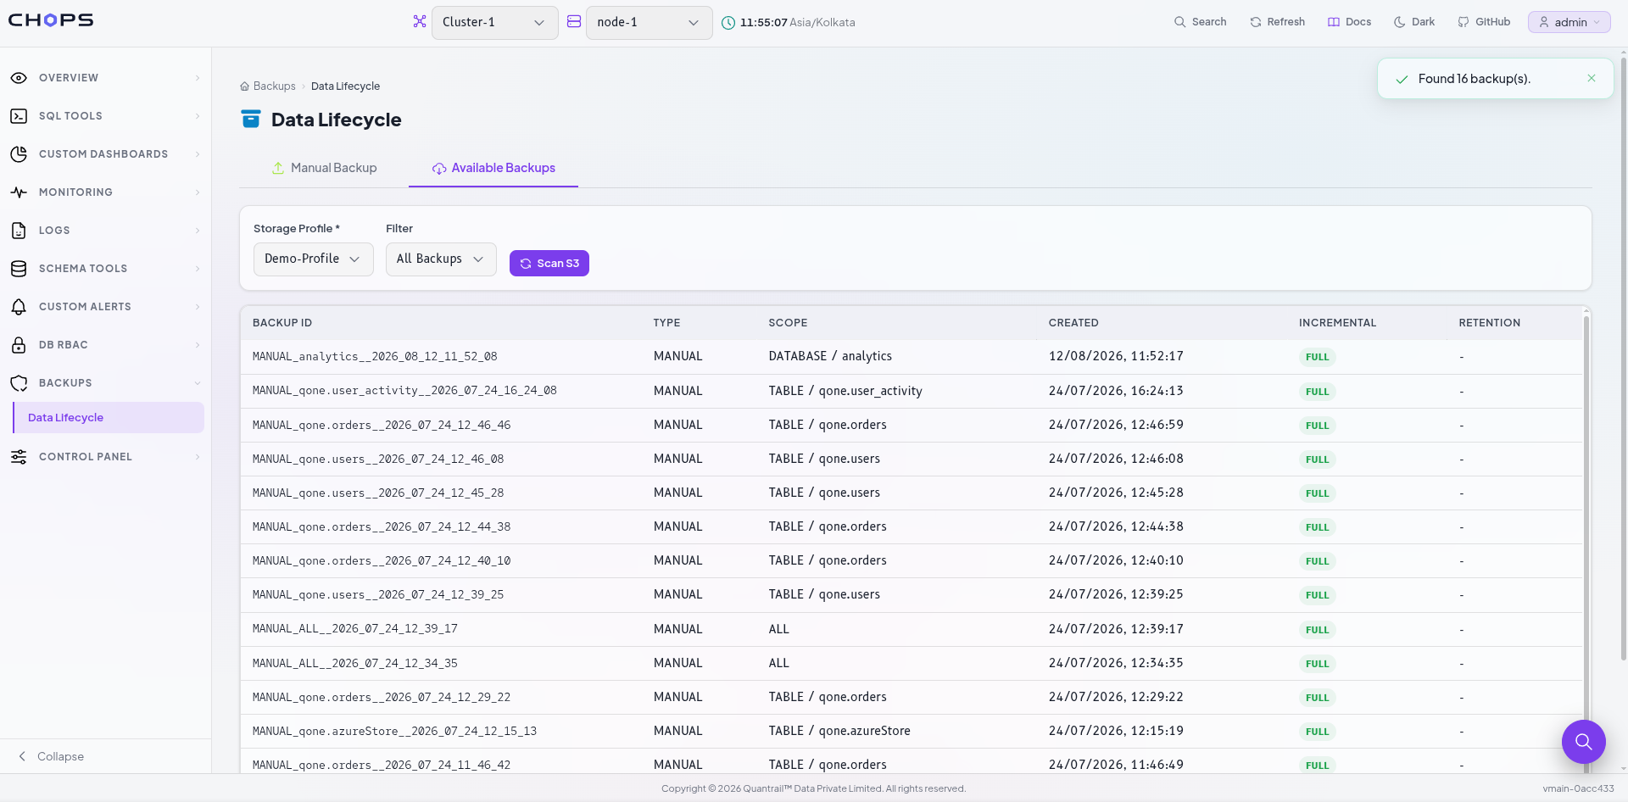Click the Data Lifecycle archive icon
Screen dimensions: 1628x802
tap(251, 119)
